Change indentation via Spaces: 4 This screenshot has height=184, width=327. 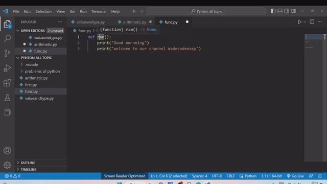point(200,176)
